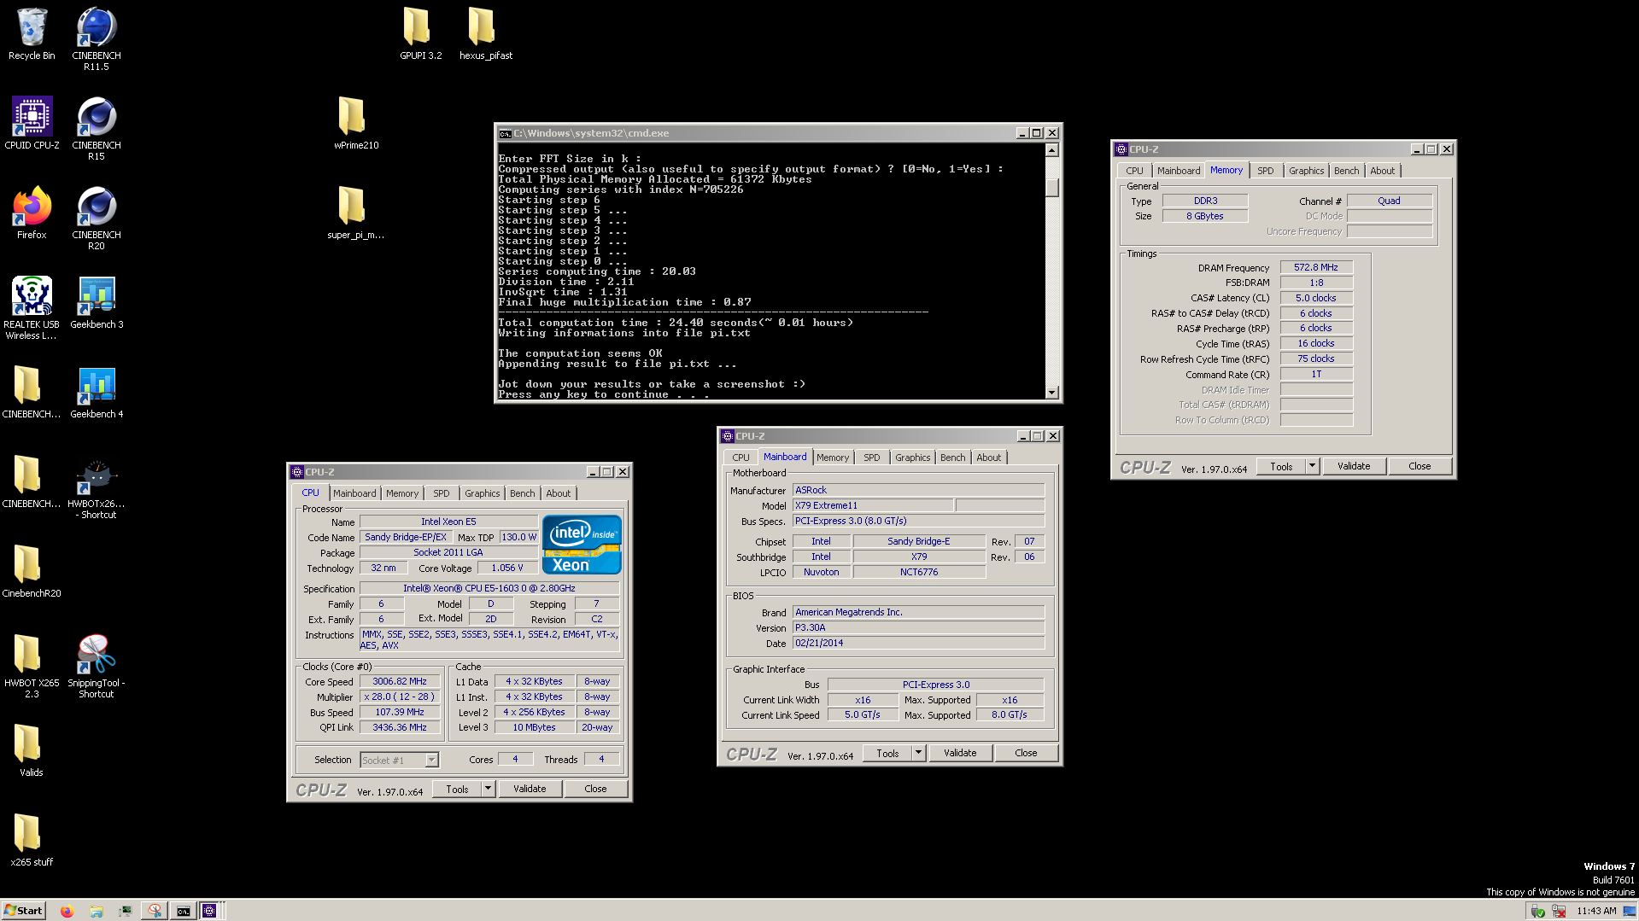Open the Socket #1 selection combo box

[x=399, y=760]
